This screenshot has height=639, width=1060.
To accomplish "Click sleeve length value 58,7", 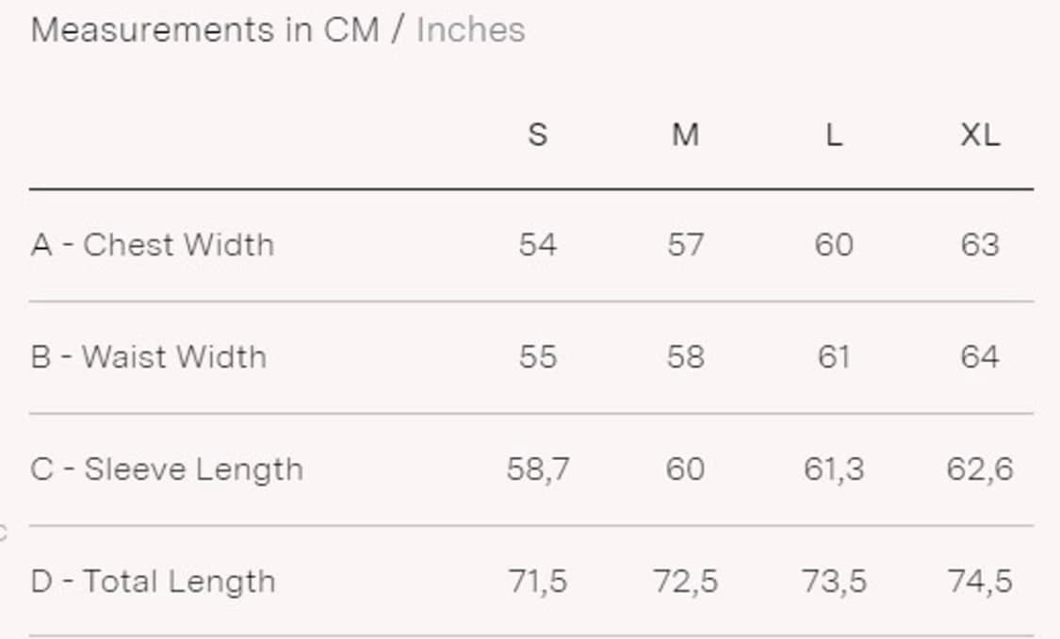I will click(x=537, y=469).
